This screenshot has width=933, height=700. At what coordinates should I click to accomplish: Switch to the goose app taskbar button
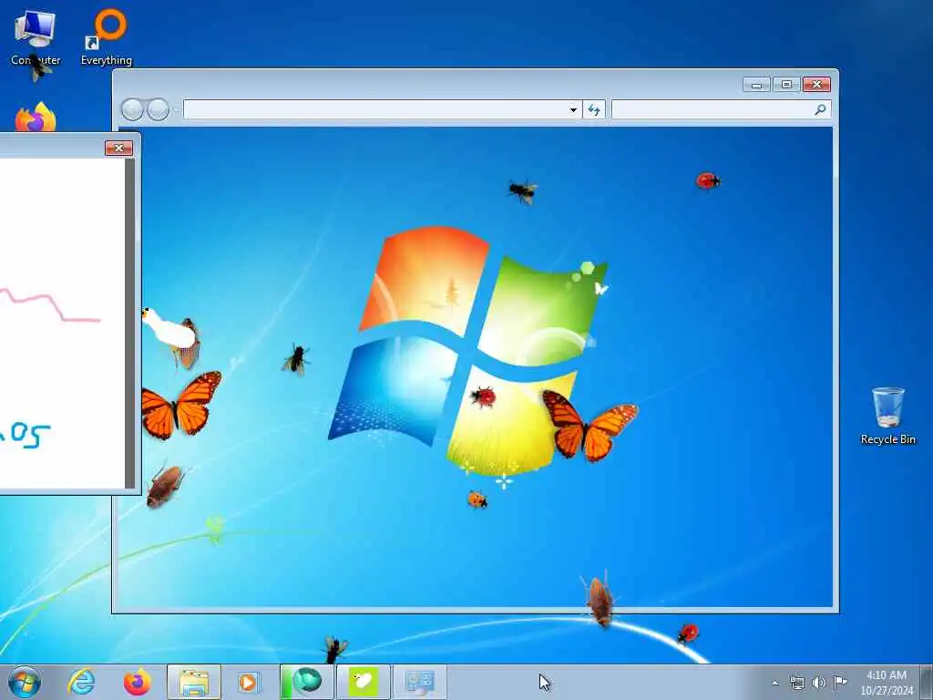[x=364, y=682]
